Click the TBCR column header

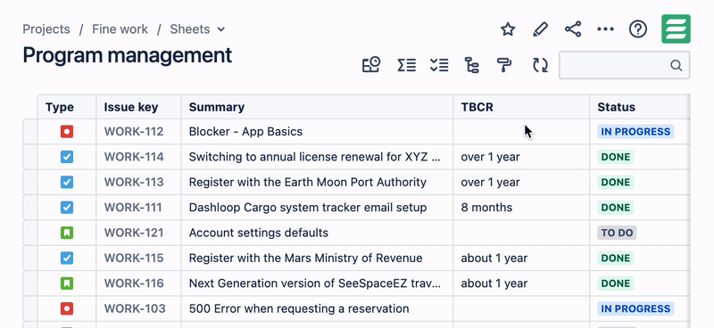click(x=521, y=107)
